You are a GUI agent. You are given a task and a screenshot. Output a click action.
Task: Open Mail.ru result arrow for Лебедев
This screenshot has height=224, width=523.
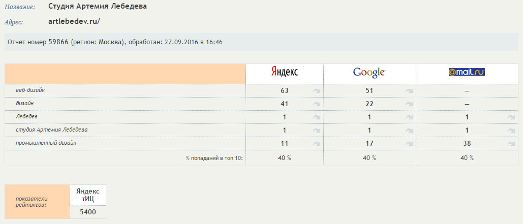511,117
